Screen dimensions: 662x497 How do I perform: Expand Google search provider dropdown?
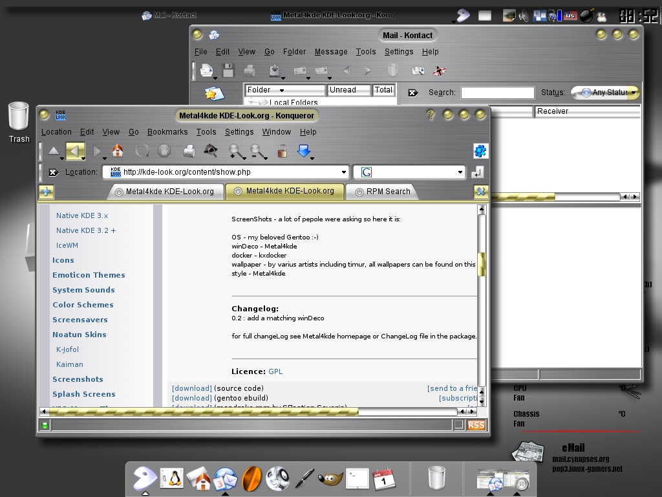tap(460, 172)
